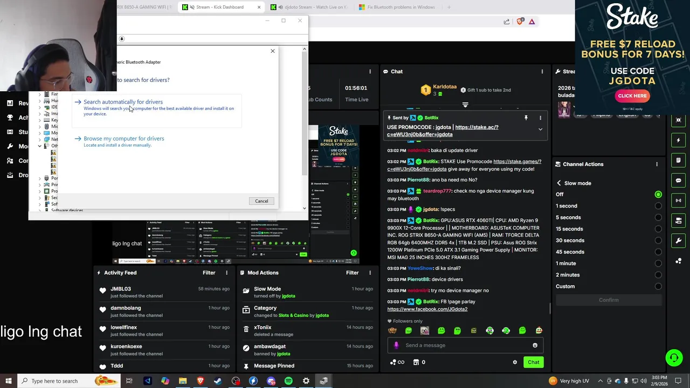Screen dimensions: 690x388
Task: Open Activity Feed Filter
Action: 209,273
